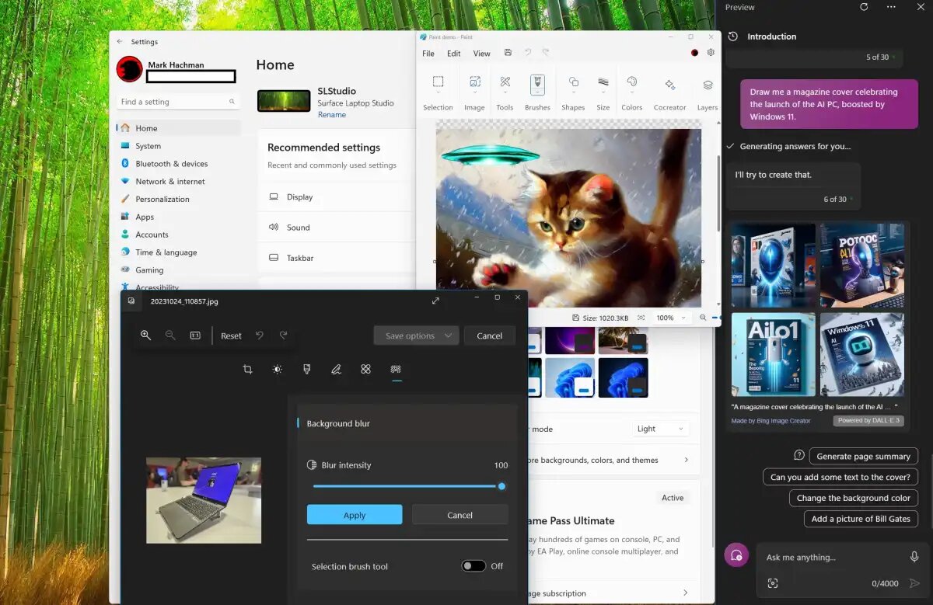Image resolution: width=933 pixels, height=605 pixels.
Task: Pick Paint primary dark red color circle
Action: 694,53
